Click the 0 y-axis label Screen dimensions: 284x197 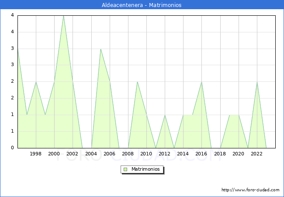12,148
